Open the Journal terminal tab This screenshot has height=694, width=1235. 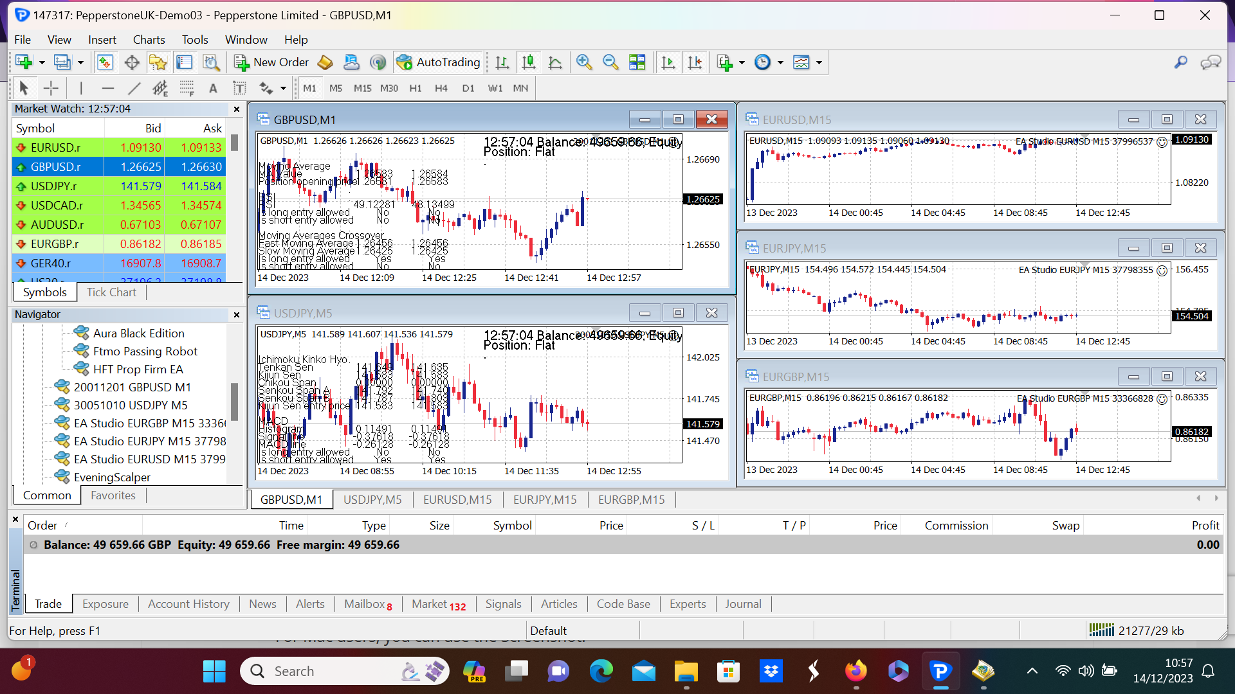pos(743,604)
